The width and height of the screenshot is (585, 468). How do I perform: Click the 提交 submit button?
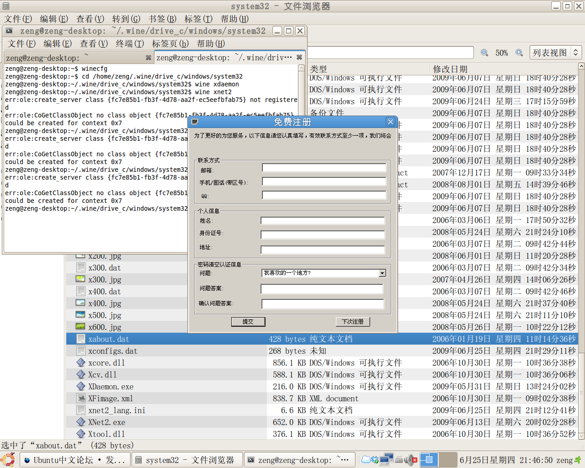pyautogui.click(x=248, y=322)
